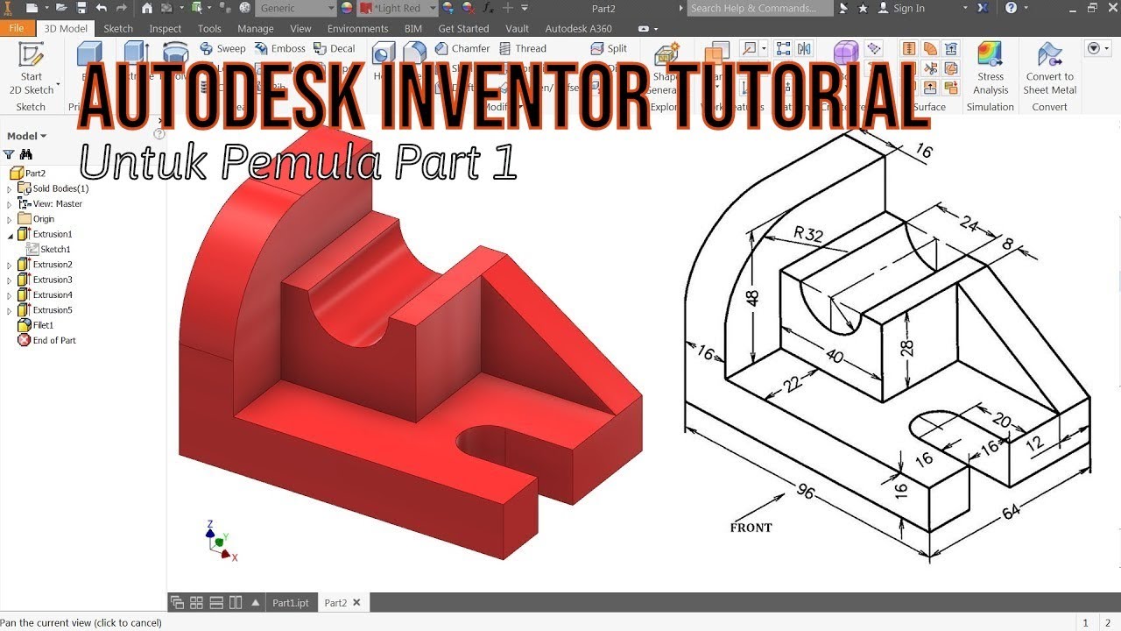Click the fx parameters icon

coord(489,8)
